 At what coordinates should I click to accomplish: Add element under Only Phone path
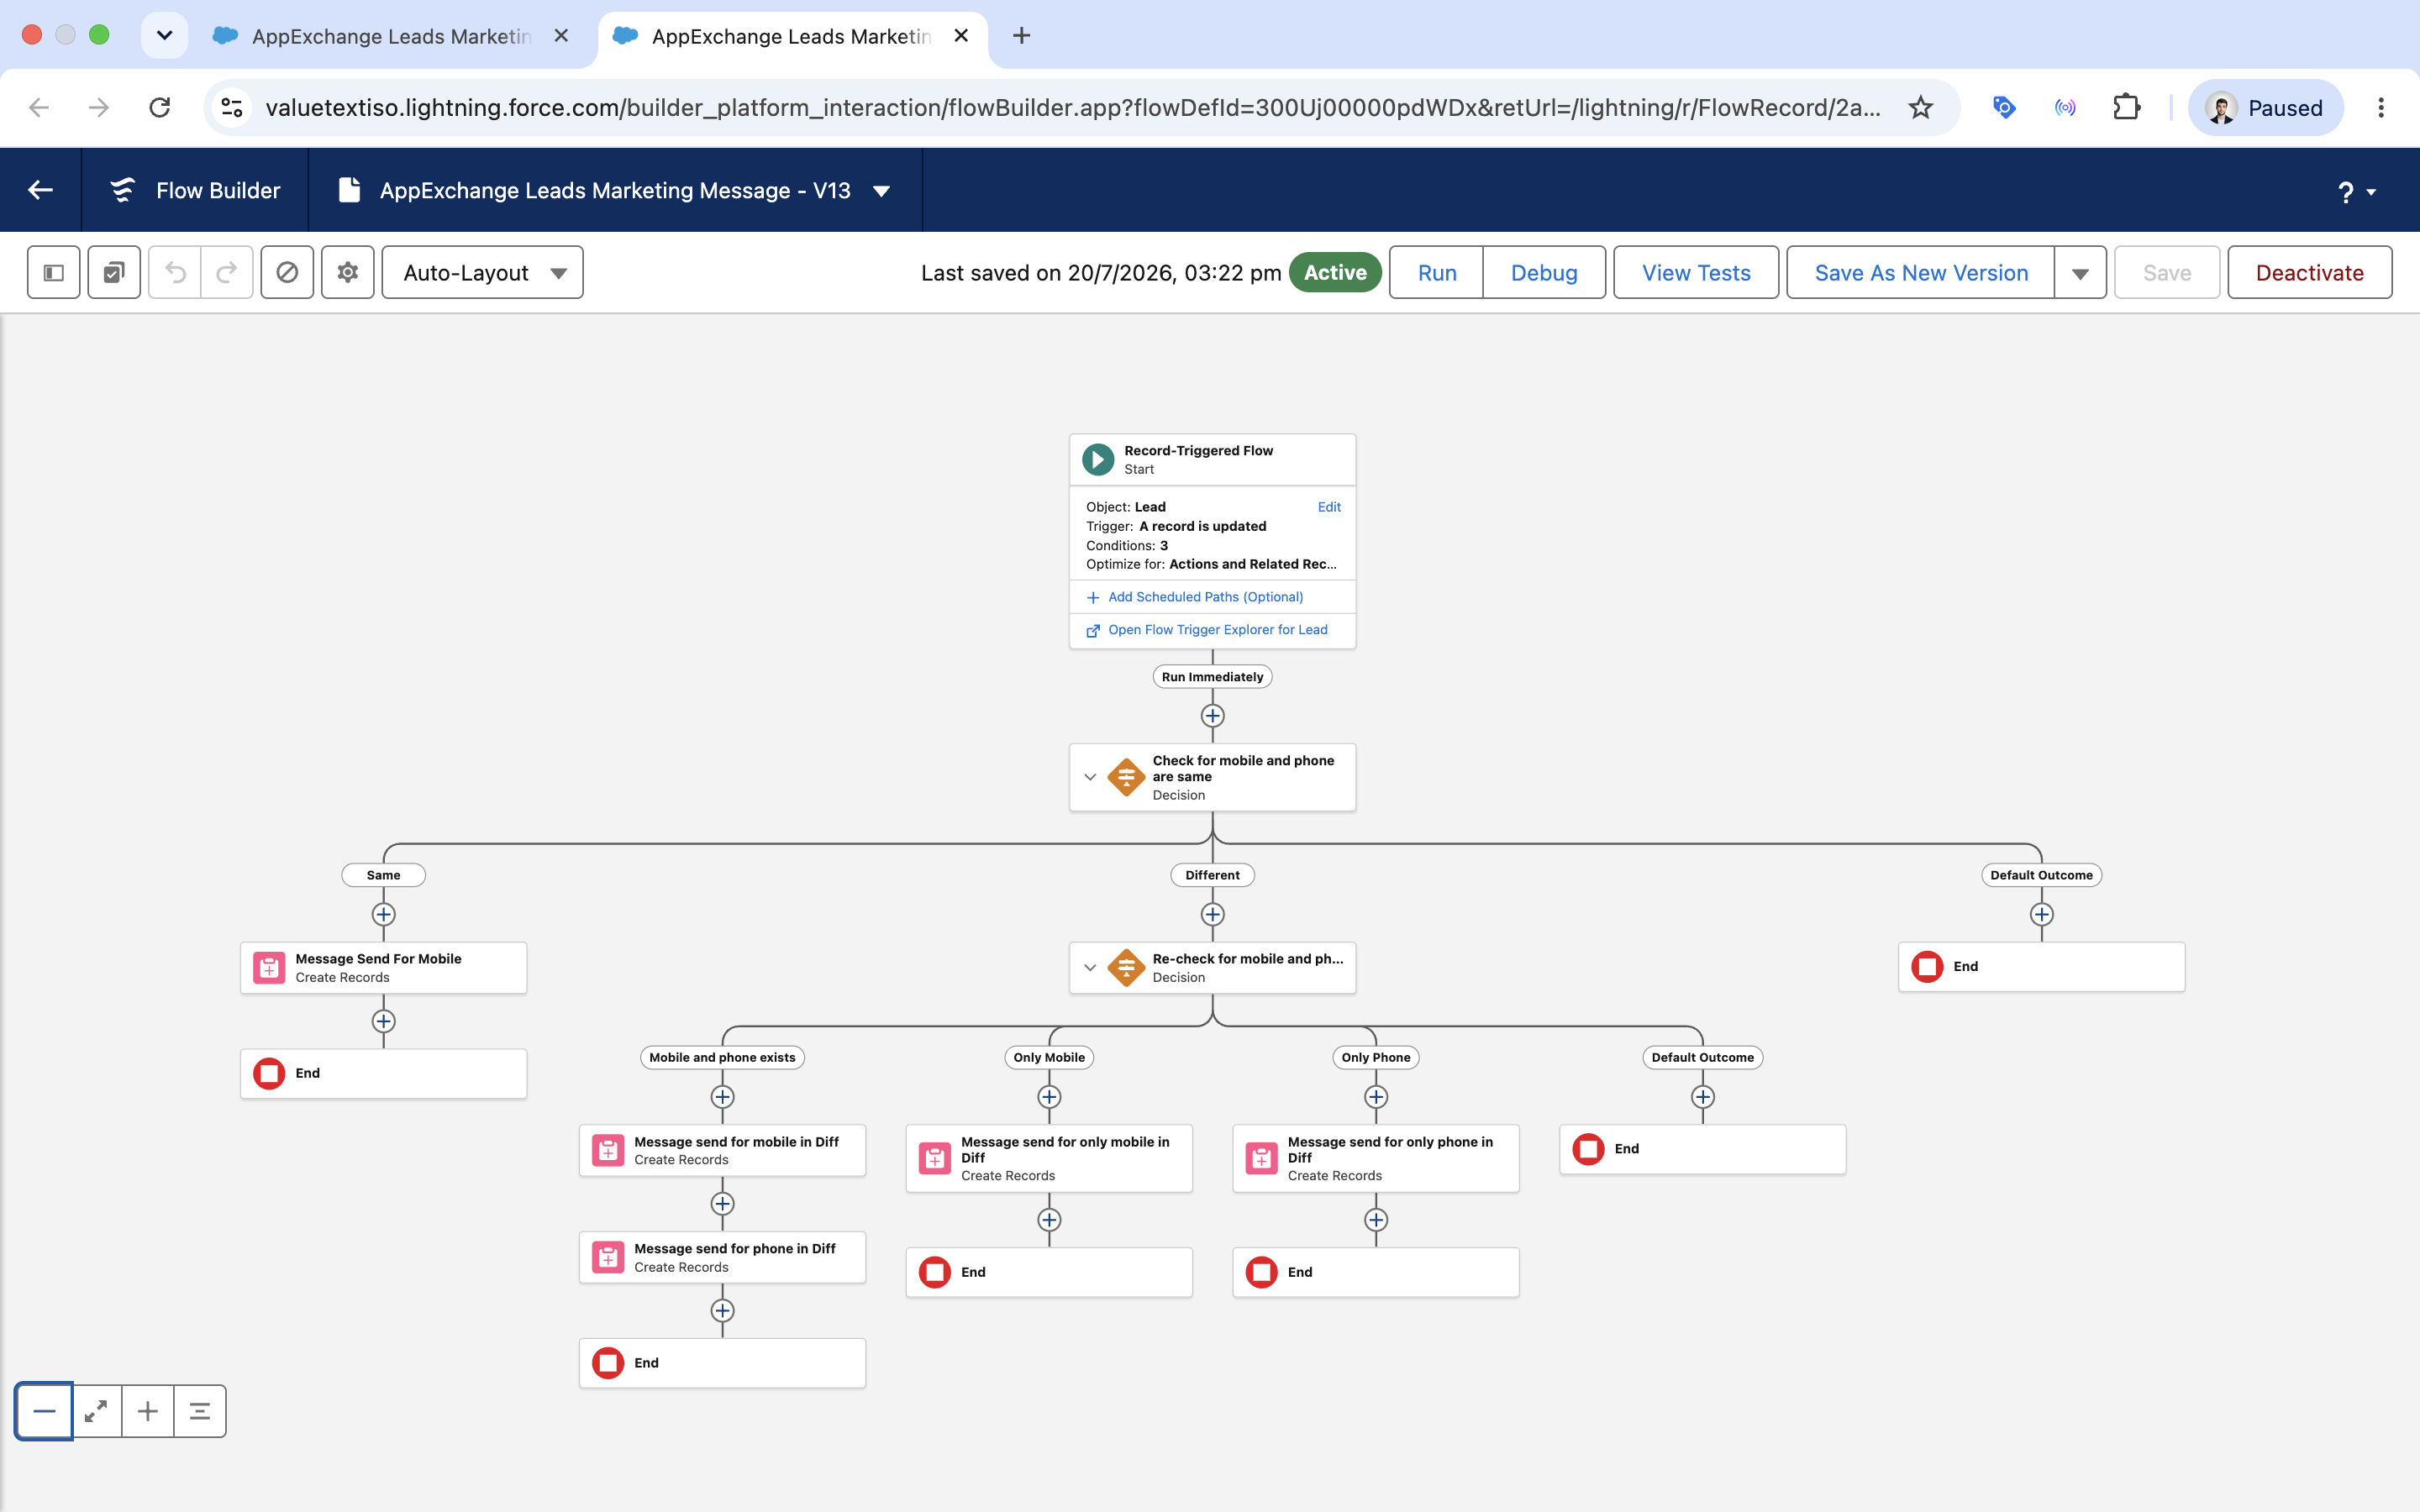click(1376, 1097)
